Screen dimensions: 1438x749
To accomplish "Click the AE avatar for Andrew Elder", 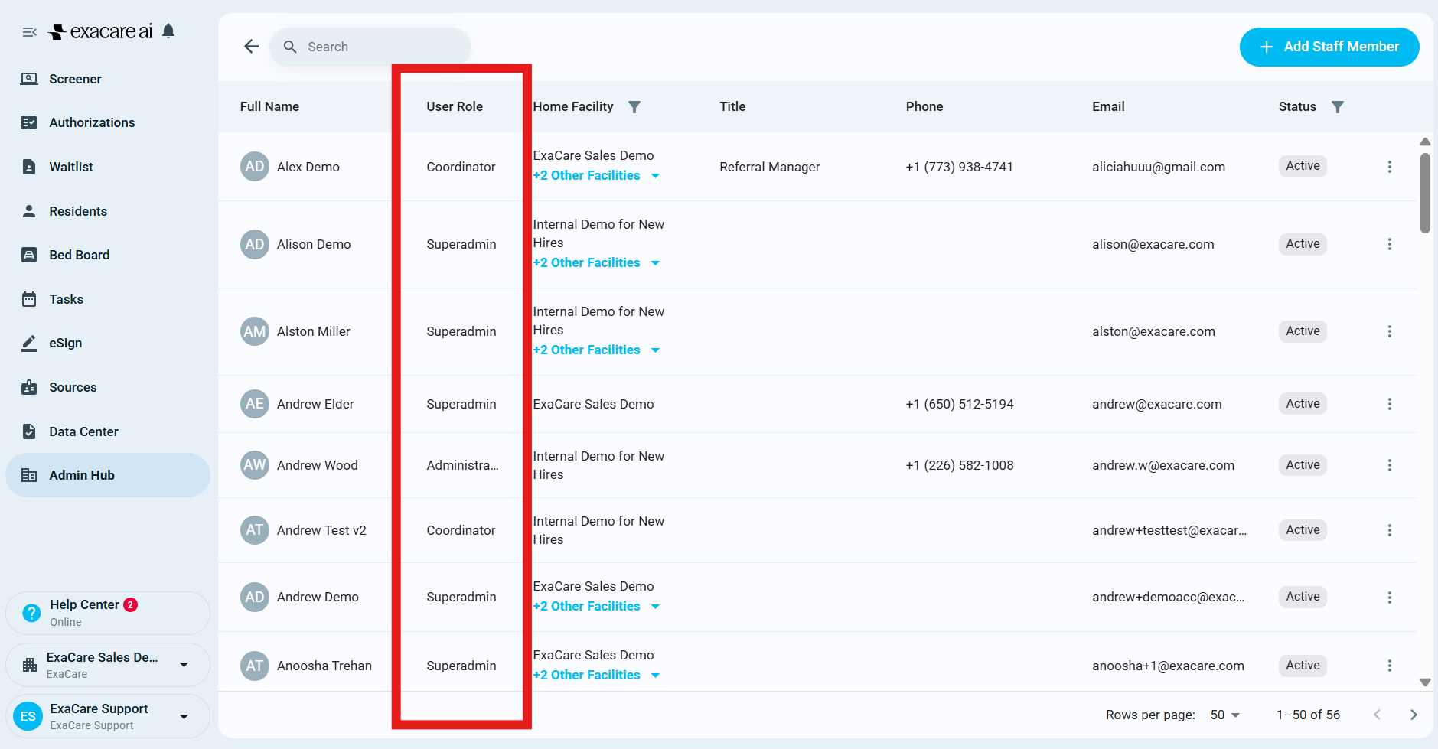I will tap(255, 404).
